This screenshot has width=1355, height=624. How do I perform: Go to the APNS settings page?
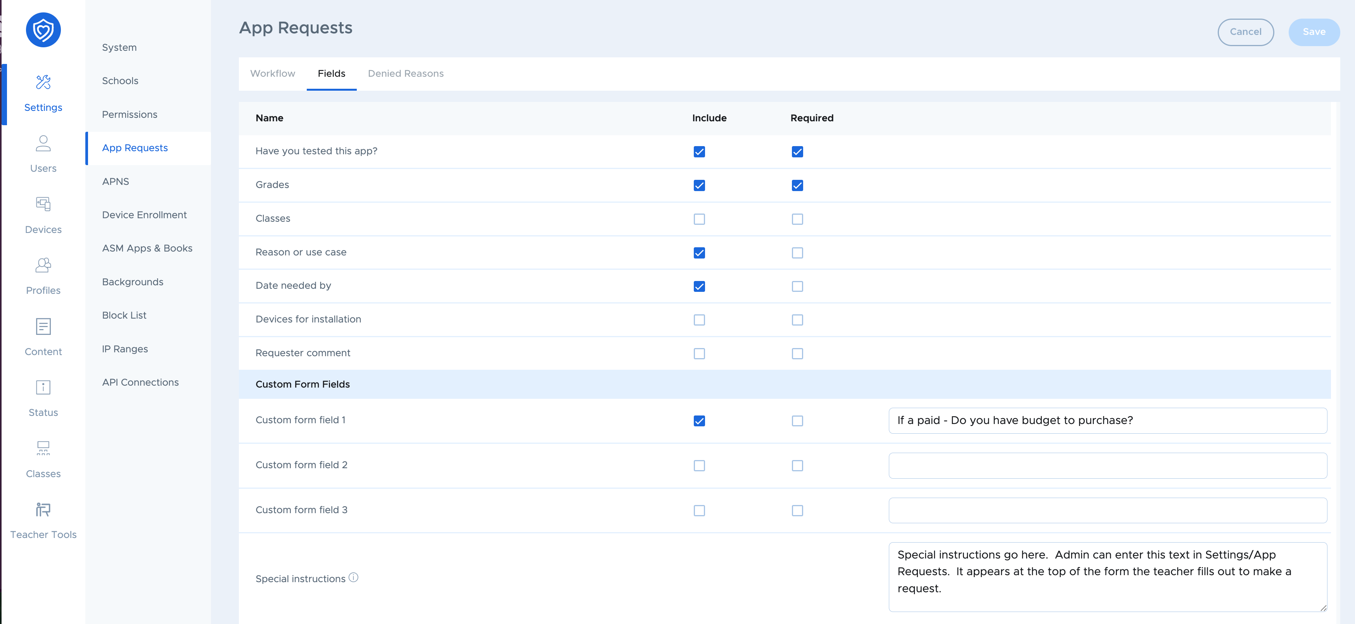(x=116, y=181)
